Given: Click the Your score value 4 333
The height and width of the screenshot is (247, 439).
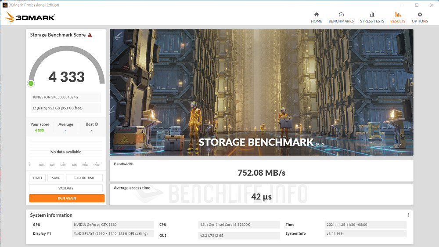Looking at the screenshot, I should click(39, 131).
